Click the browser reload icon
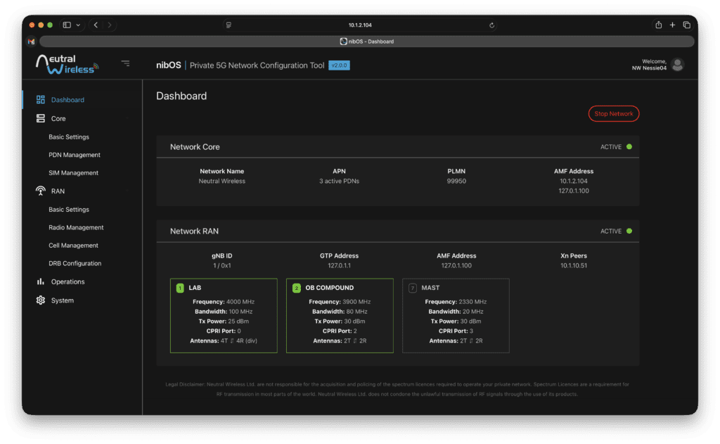 (491, 25)
